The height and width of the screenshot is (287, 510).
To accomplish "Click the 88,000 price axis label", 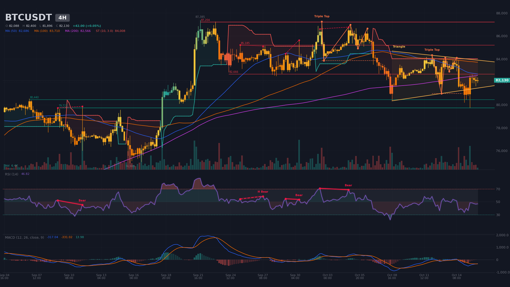I will (x=502, y=13).
